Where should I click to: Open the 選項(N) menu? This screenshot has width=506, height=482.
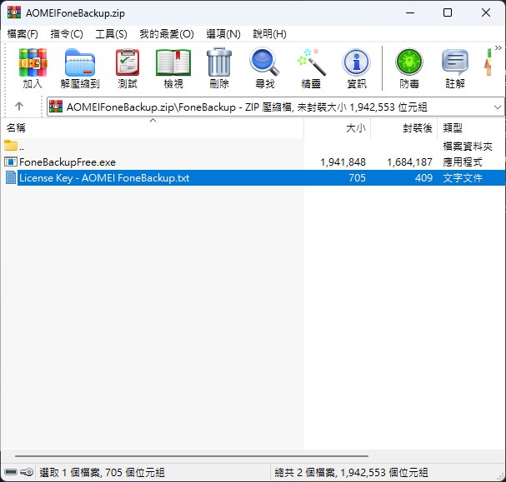pyautogui.click(x=223, y=34)
